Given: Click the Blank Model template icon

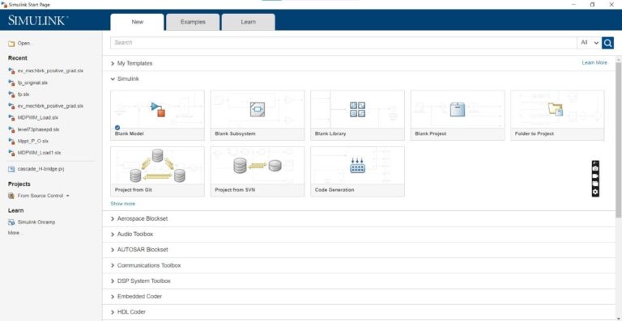Looking at the screenshot, I should pos(158,109).
